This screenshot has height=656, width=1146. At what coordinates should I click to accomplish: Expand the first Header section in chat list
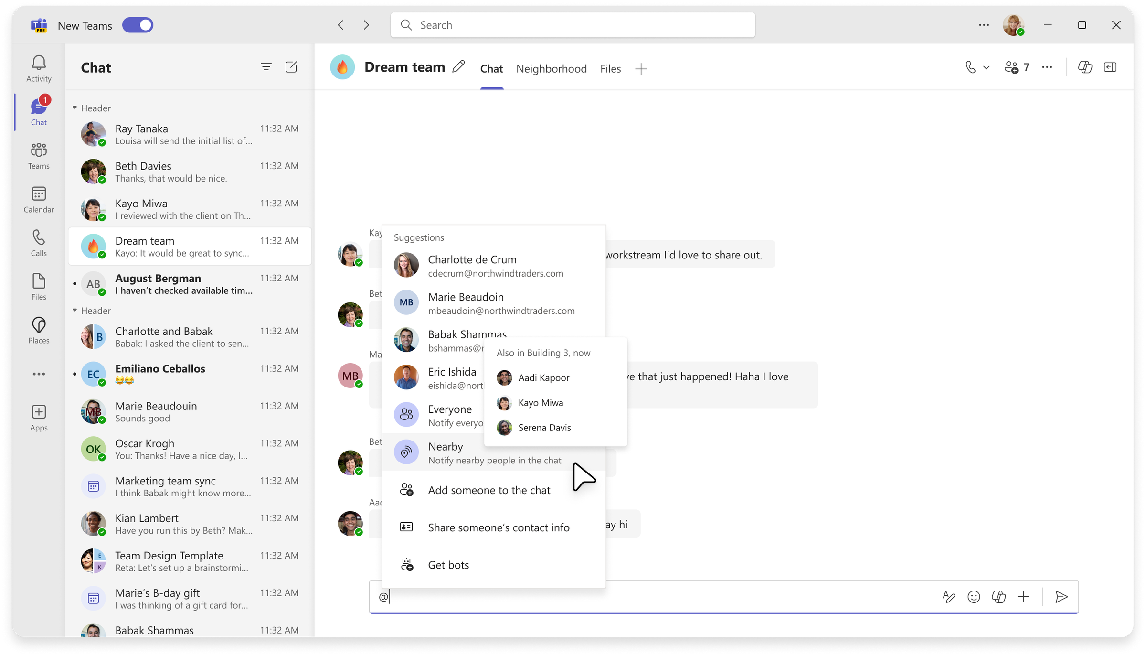click(76, 107)
